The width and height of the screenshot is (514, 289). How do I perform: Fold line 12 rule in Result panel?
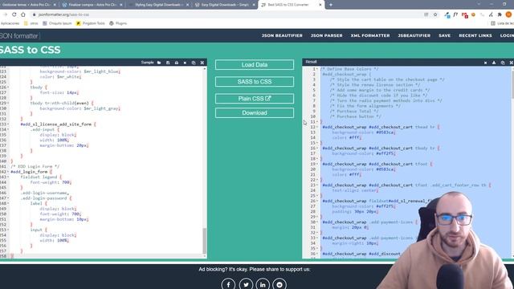tap(317, 127)
